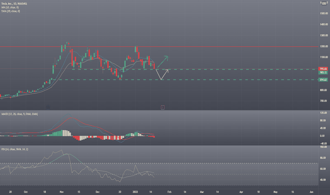Click the Mar label on time axis

tap(202, 192)
